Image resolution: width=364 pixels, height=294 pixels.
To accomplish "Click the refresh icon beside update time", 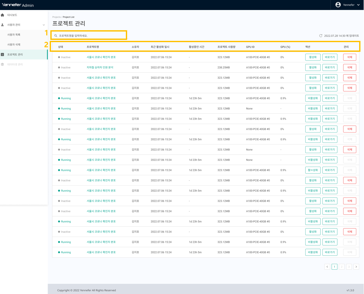I will [321, 36].
